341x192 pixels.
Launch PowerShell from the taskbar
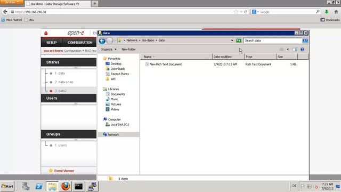click(39, 186)
